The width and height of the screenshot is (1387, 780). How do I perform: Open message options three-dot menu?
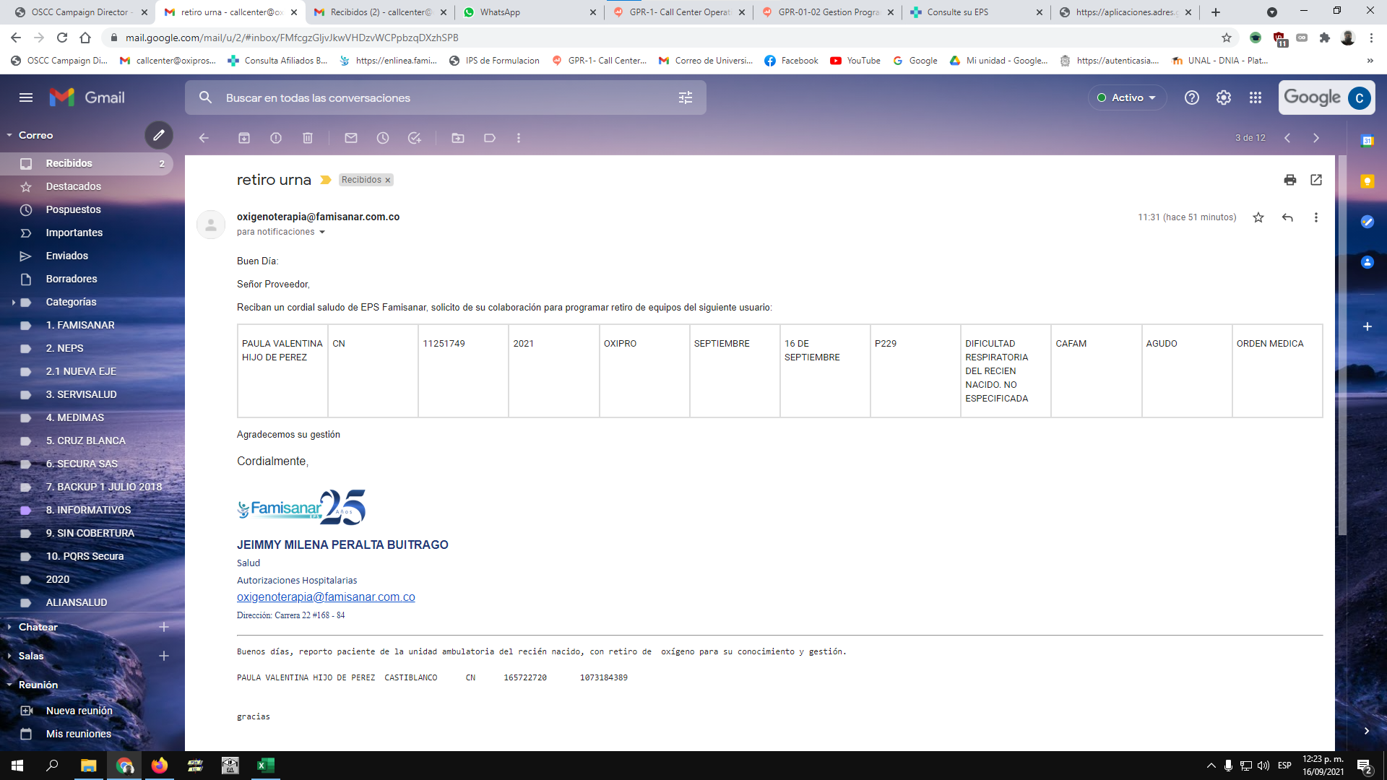tap(1316, 217)
